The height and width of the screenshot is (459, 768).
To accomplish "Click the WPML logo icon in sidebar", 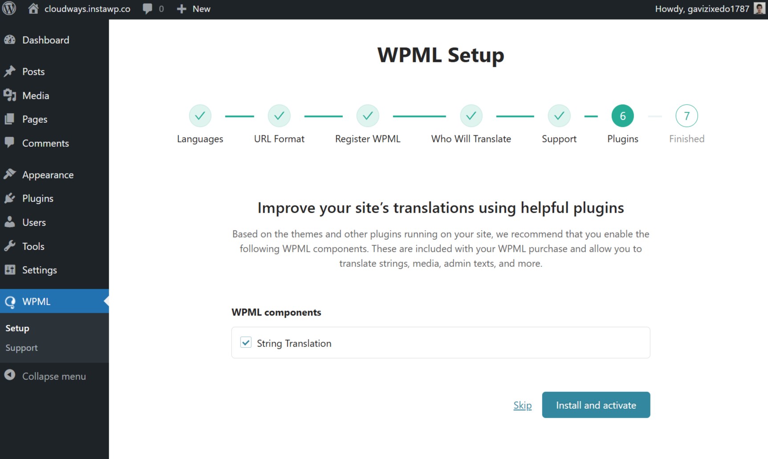I will 10,302.
